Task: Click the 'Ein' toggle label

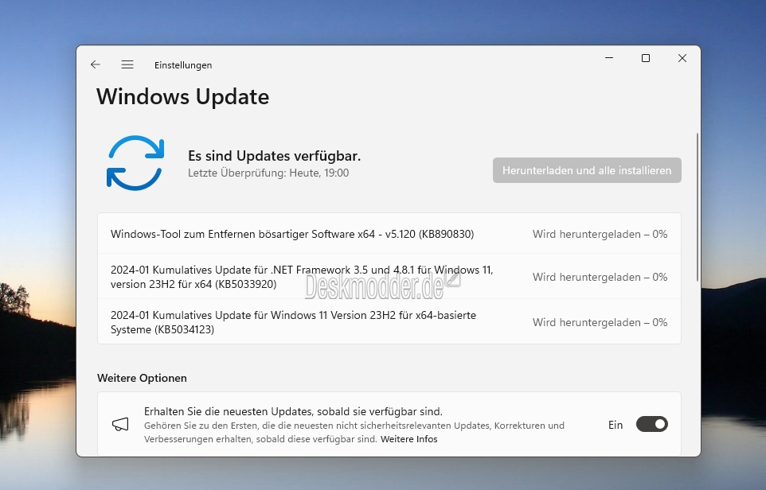Action: pyautogui.click(x=616, y=425)
